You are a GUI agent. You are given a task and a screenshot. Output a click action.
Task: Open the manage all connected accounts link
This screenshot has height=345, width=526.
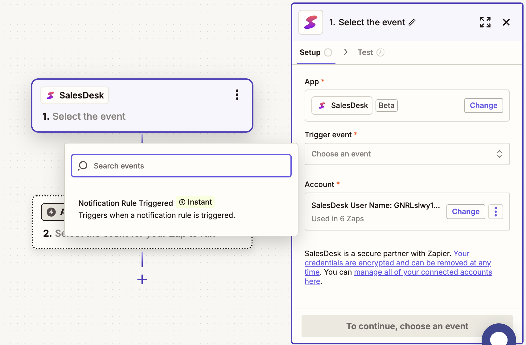[x=423, y=272]
